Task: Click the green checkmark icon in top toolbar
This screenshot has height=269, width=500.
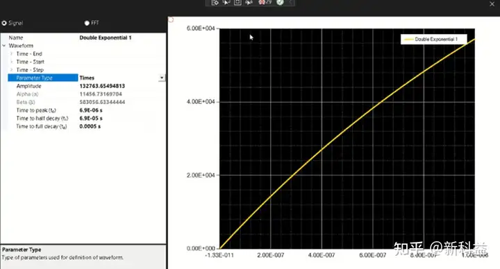Action: [280, 3]
